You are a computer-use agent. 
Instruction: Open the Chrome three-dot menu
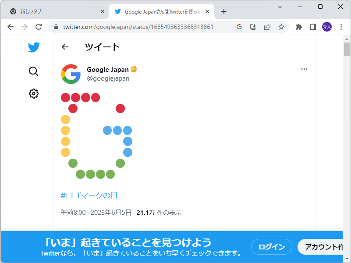click(x=341, y=27)
